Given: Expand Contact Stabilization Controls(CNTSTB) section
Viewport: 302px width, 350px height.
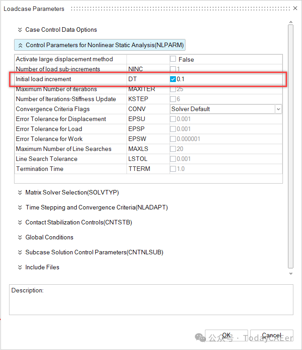Looking at the screenshot, I should (x=75, y=222).
